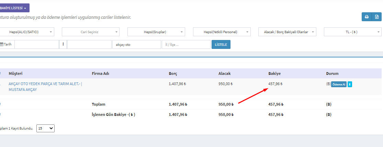Open the AKÇAY OTO YEDEK PARÇA customer link

pyautogui.click(x=45, y=84)
